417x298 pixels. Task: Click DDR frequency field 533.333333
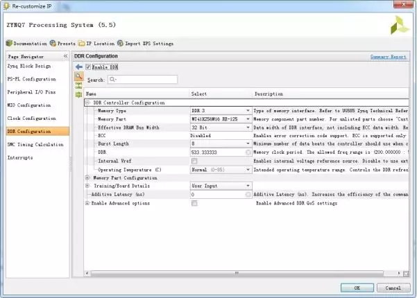221,152
